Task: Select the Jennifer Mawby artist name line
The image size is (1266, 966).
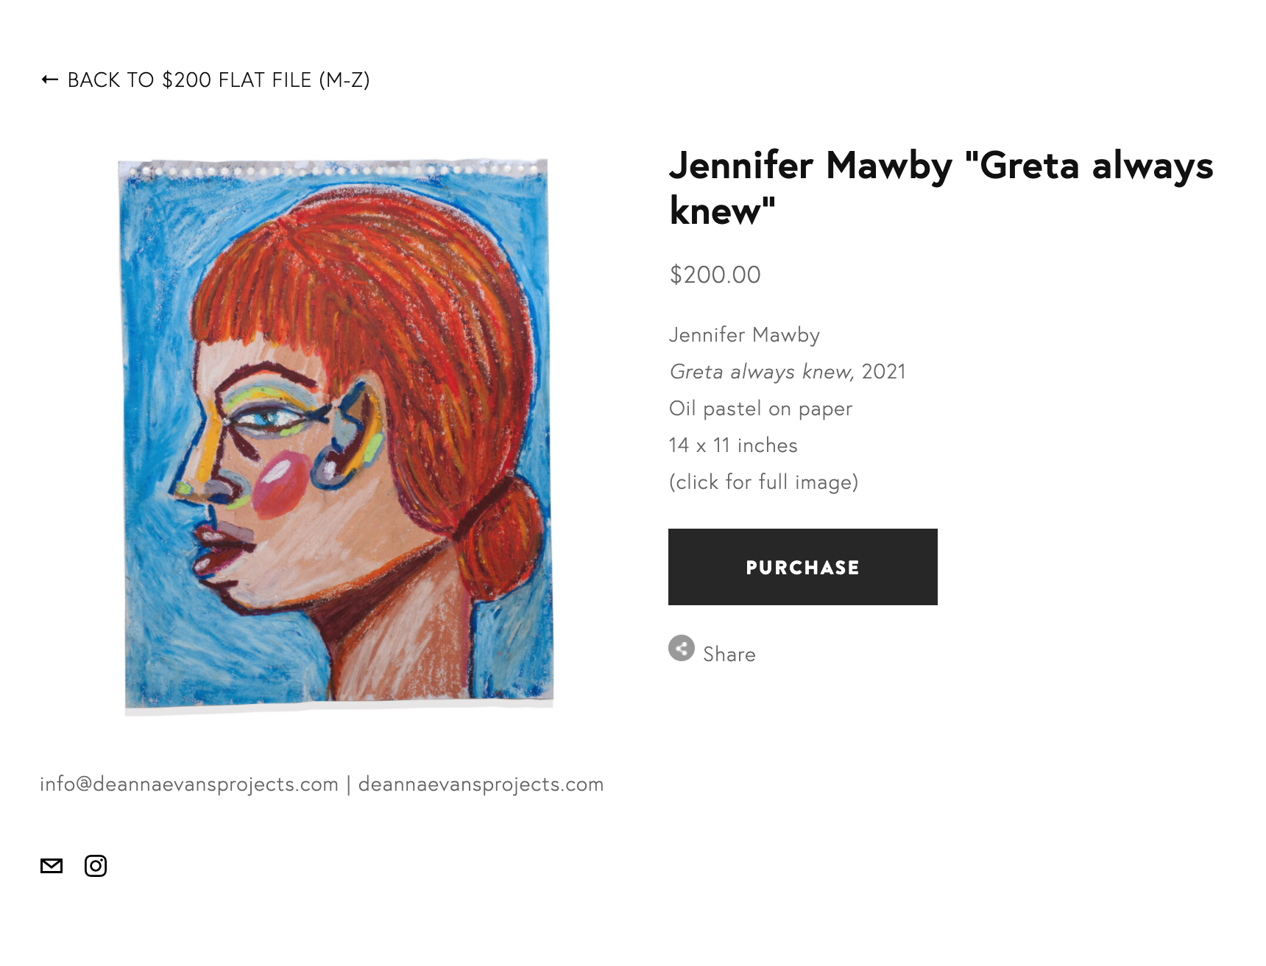Action: click(x=744, y=335)
